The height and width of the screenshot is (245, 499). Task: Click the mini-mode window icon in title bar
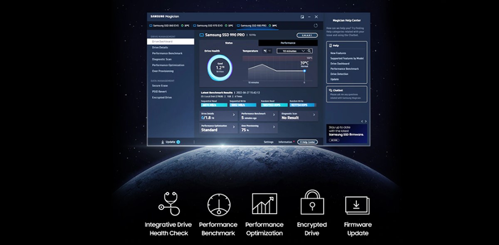[302, 17]
